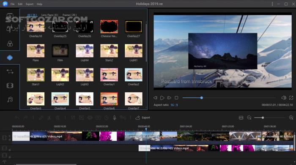Click the Edit pencil tool
Viewport: 296px width, 165px height.
point(41,118)
